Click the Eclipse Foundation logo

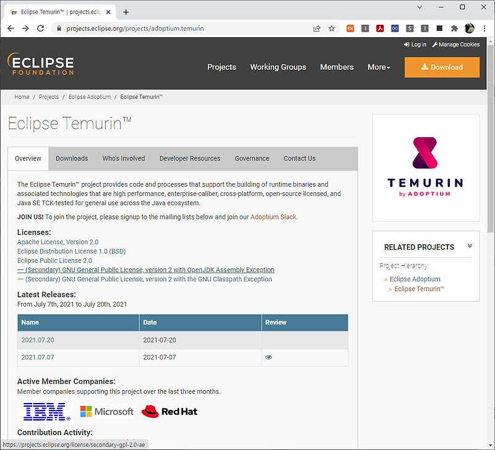[41, 64]
